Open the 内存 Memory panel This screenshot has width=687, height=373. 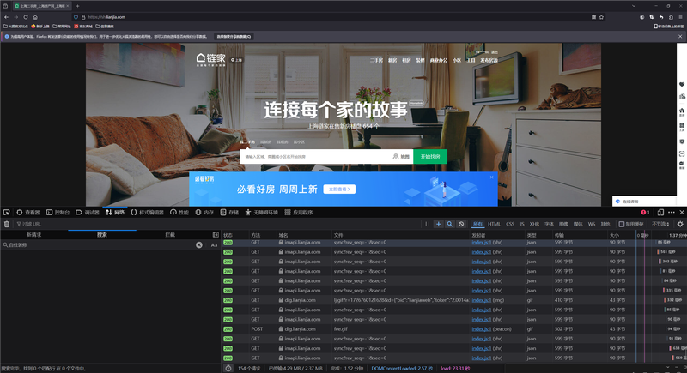click(x=204, y=212)
